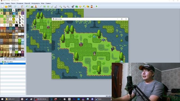
Task: Open the Event Searcher icon
Action: (x=84, y=6)
